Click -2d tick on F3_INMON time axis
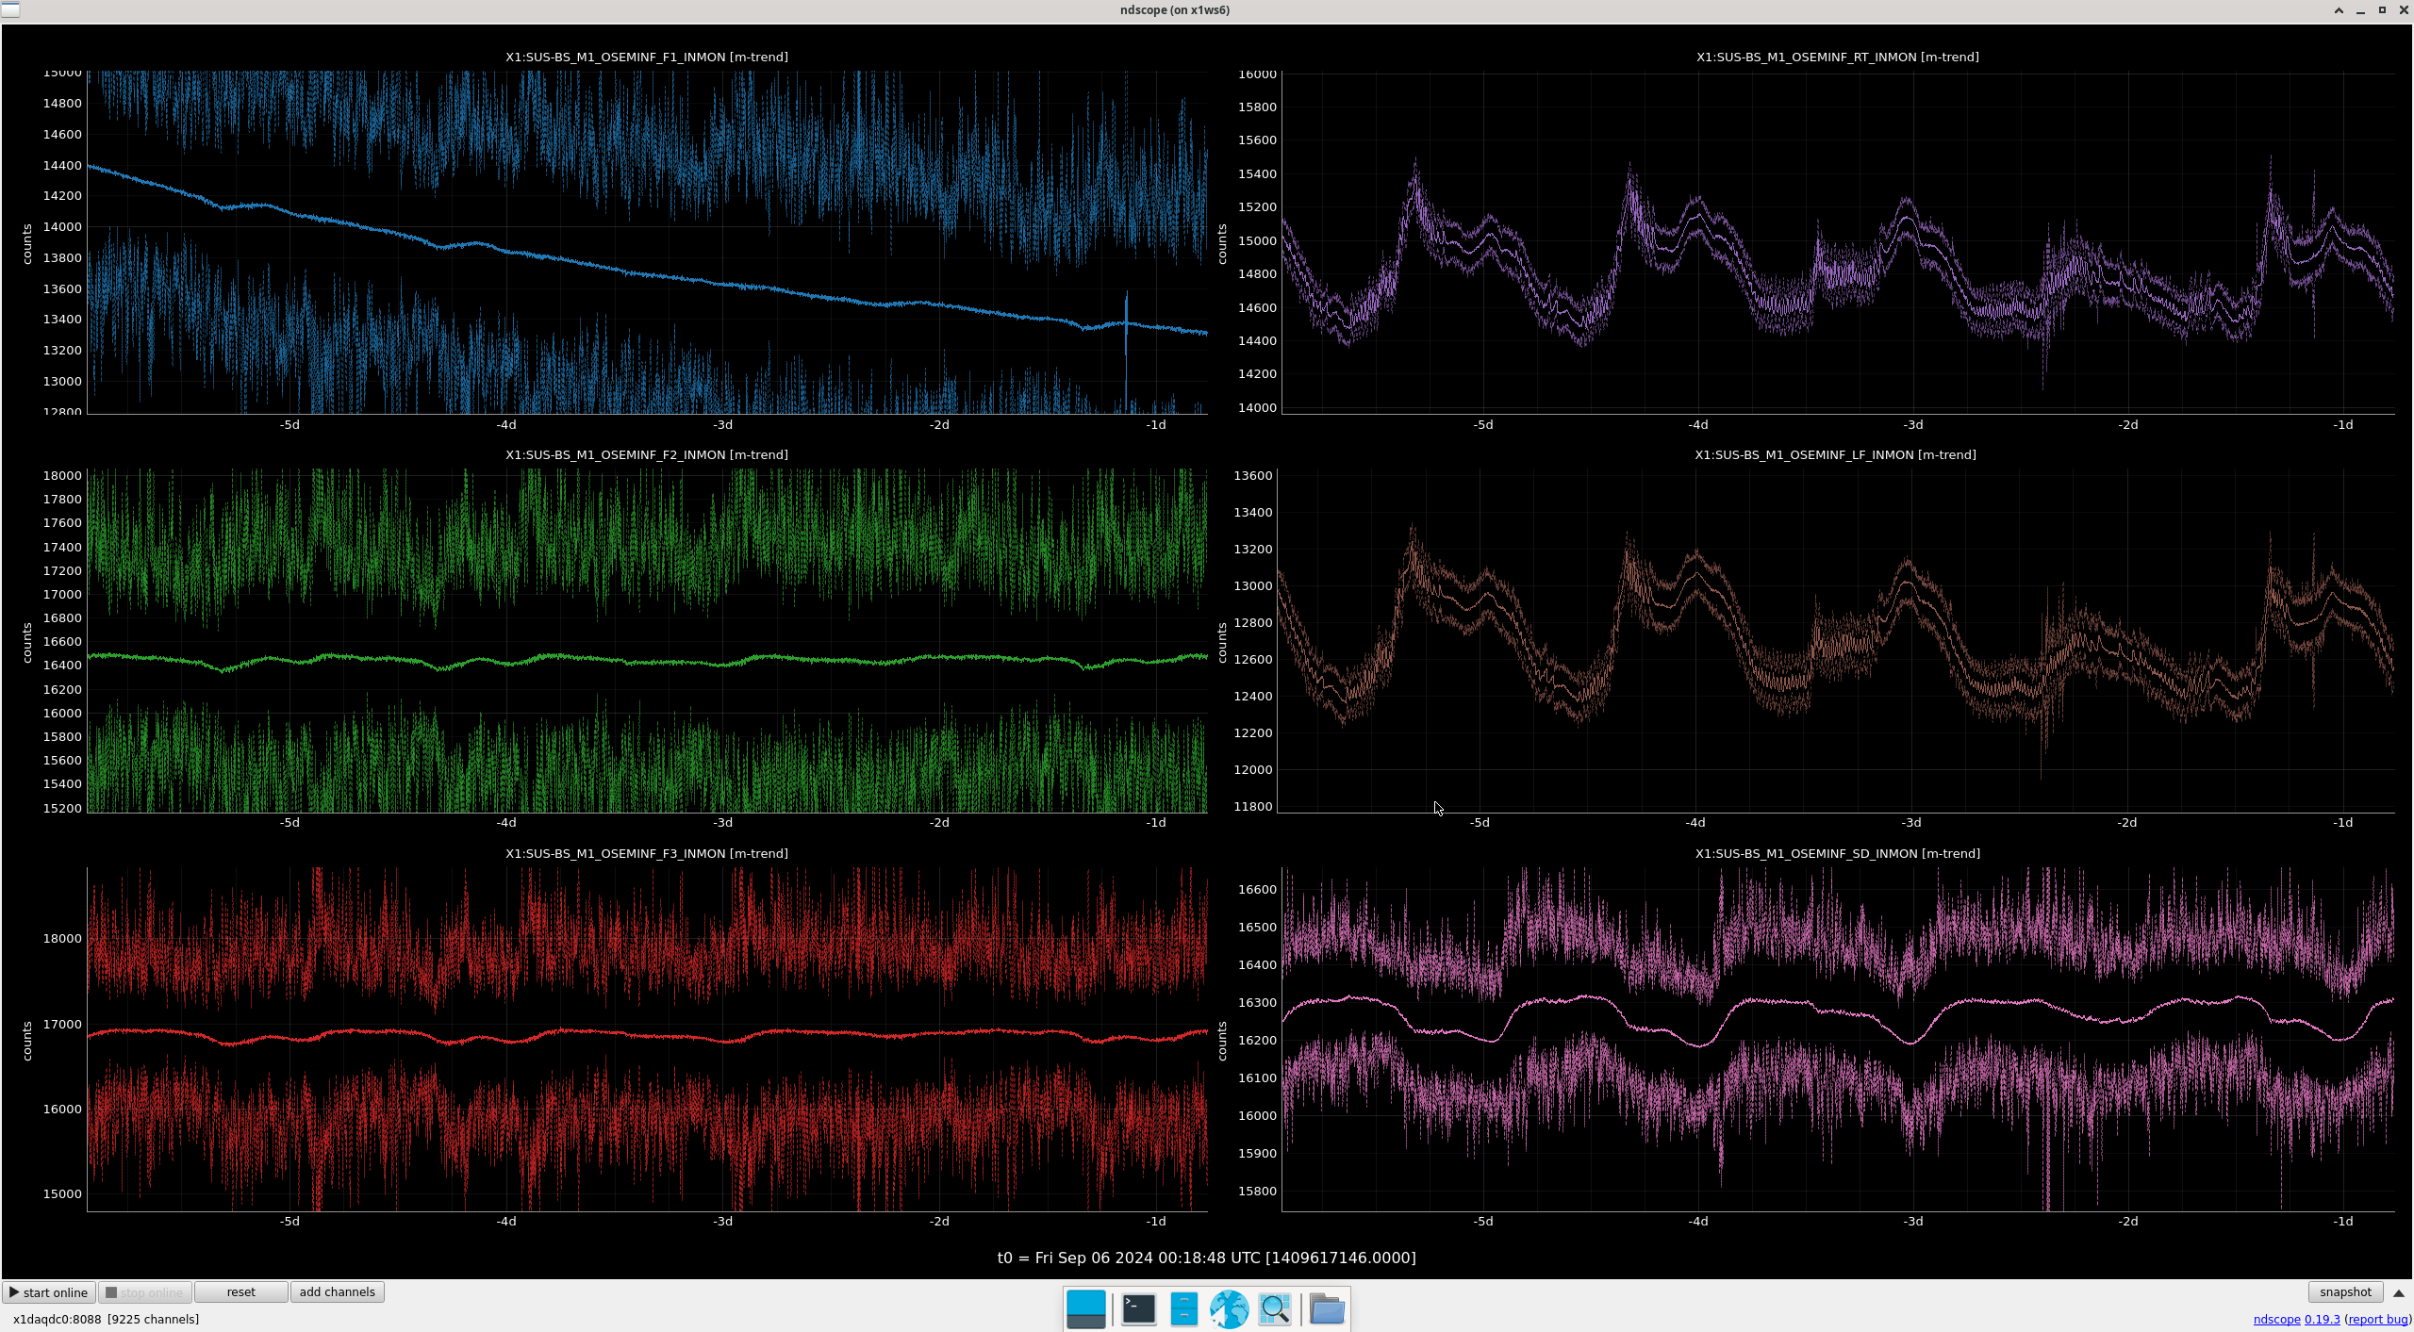The height and width of the screenshot is (1332, 2414). tap(939, 1221)
